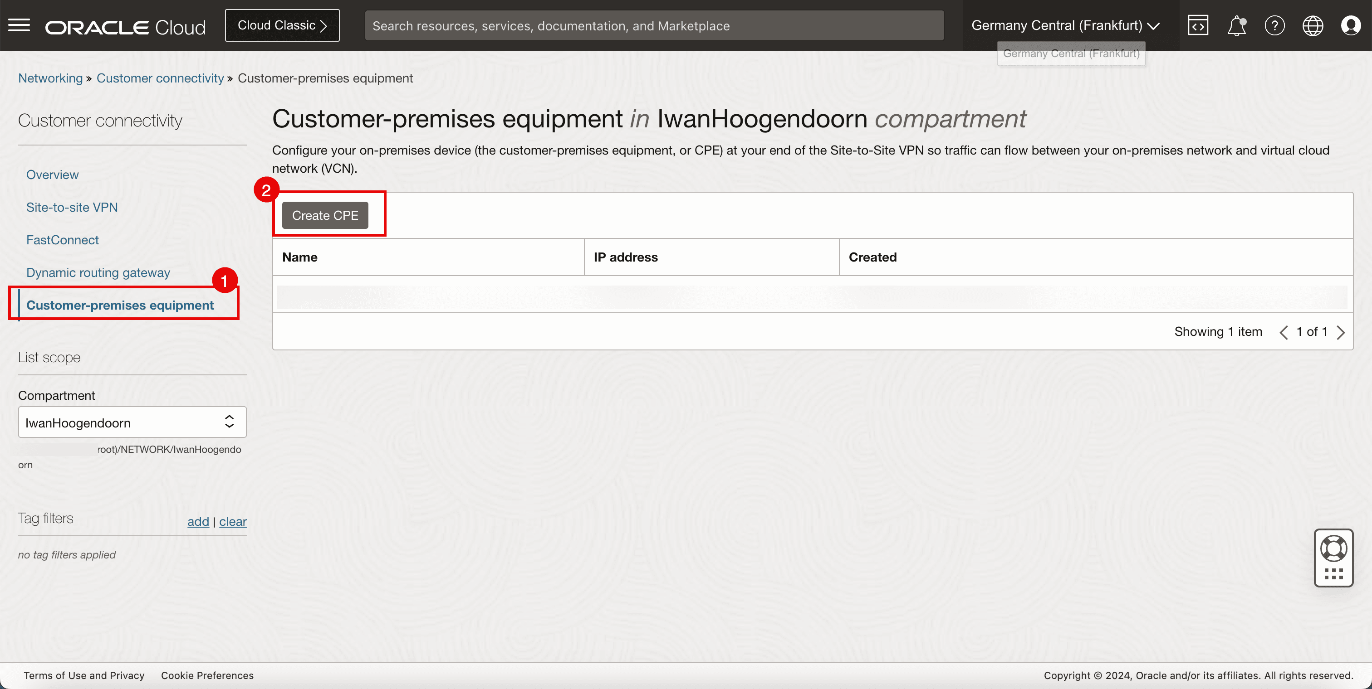This screenshot has width=1372, height=689.
Task: Select Site-to-site VPN in sidebar
Action: (x=72, y=207)
